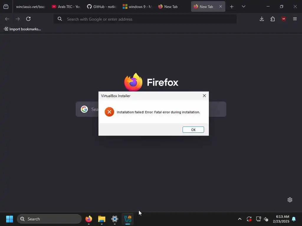
Task: Click the taskbar Search box
Action: (49, 219)
